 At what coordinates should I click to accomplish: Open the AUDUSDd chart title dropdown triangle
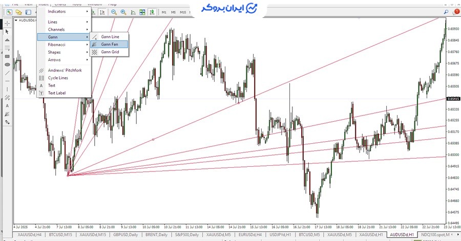point(16,20)
